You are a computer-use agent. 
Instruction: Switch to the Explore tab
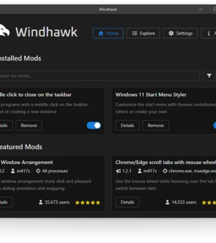143,33
